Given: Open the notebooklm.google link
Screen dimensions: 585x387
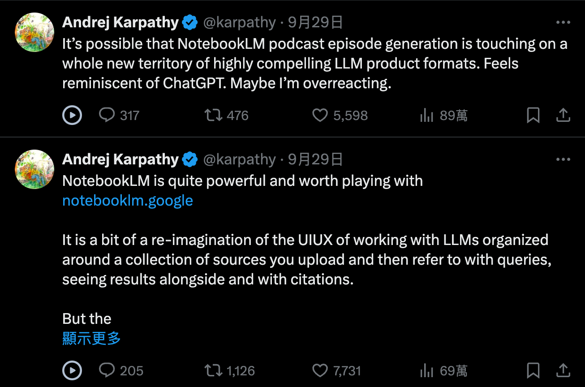Looking at the screenshot, I should [x=127, y=200].
